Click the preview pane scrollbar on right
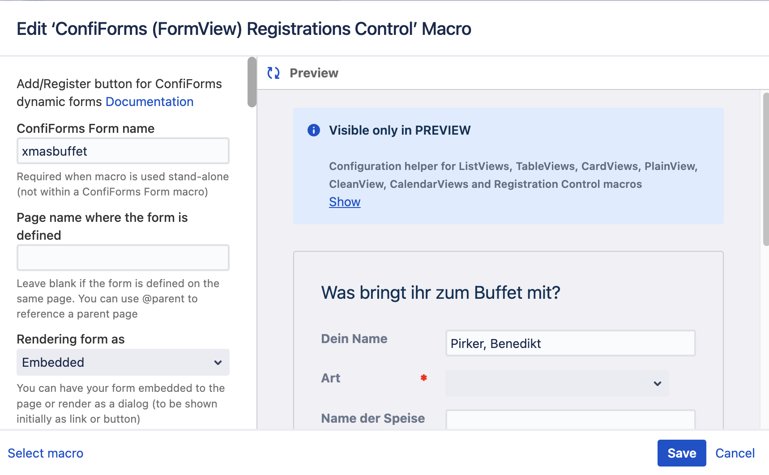This screenshot has width=769, height=475. [765, 169]
